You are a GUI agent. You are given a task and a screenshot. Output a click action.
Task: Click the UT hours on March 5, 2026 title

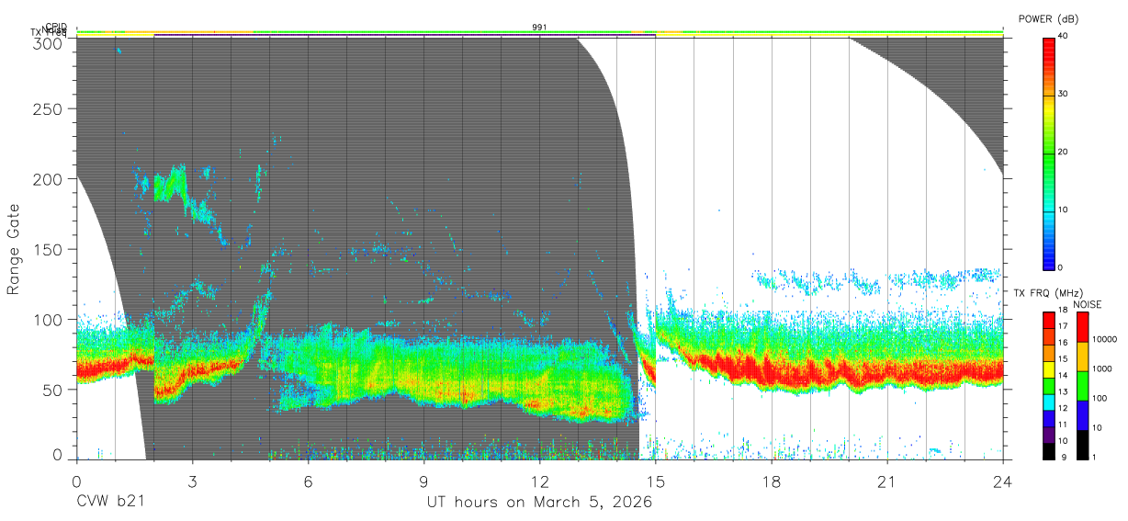pos(539,503)
